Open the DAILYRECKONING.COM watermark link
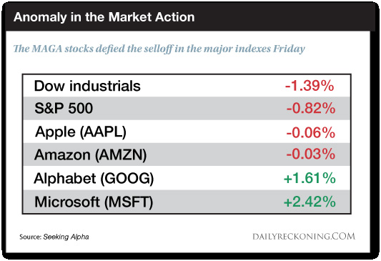Image resolution: width=381 pixels, height=261 pixels. [304, 237]
